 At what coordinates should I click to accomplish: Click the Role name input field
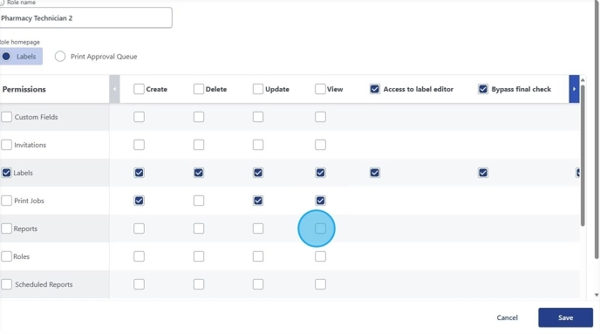[x=85, y=18]
